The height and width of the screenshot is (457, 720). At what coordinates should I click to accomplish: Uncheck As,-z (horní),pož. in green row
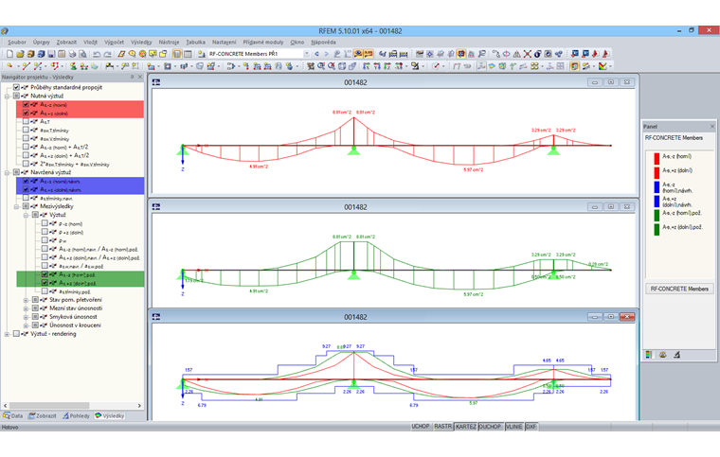45,274
